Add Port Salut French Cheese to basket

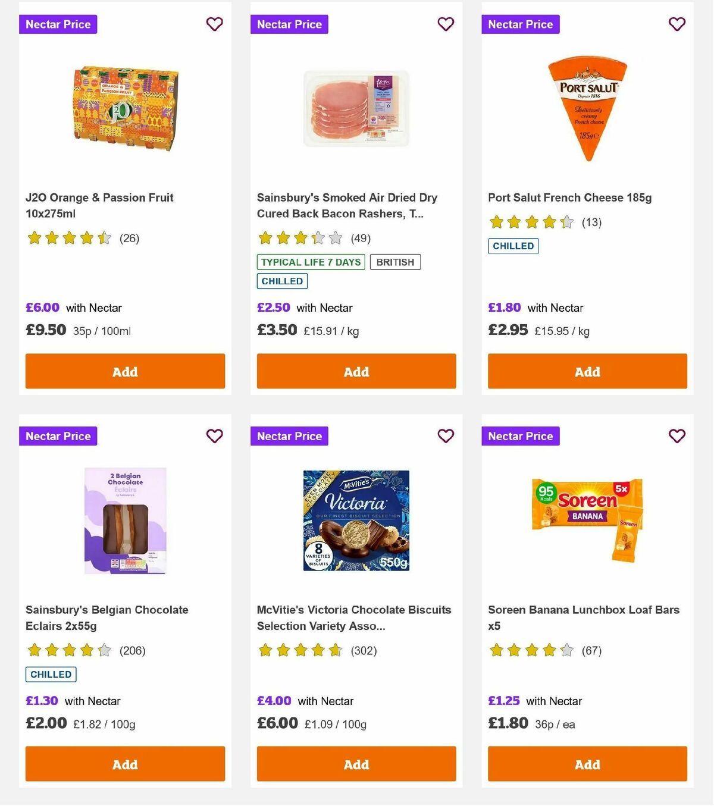click(587, 371)
